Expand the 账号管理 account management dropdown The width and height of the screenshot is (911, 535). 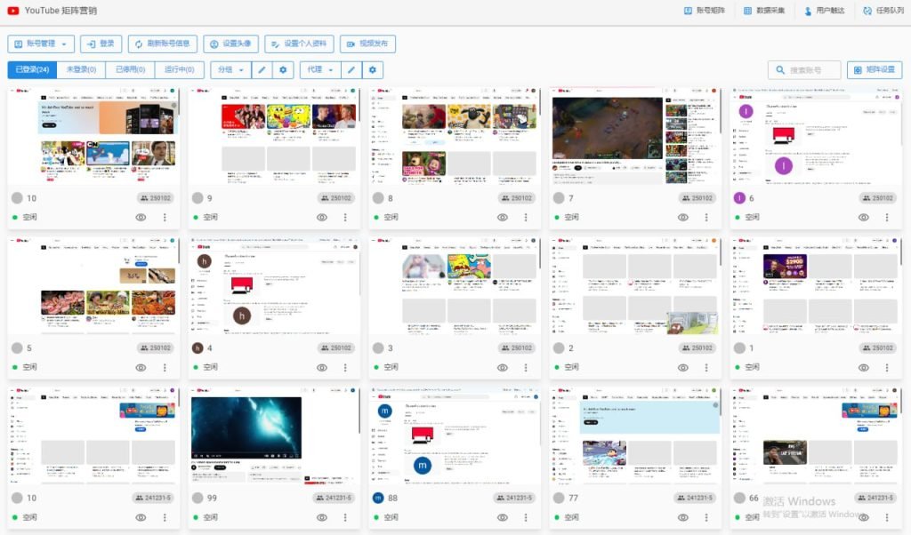[x=40, y=44]
